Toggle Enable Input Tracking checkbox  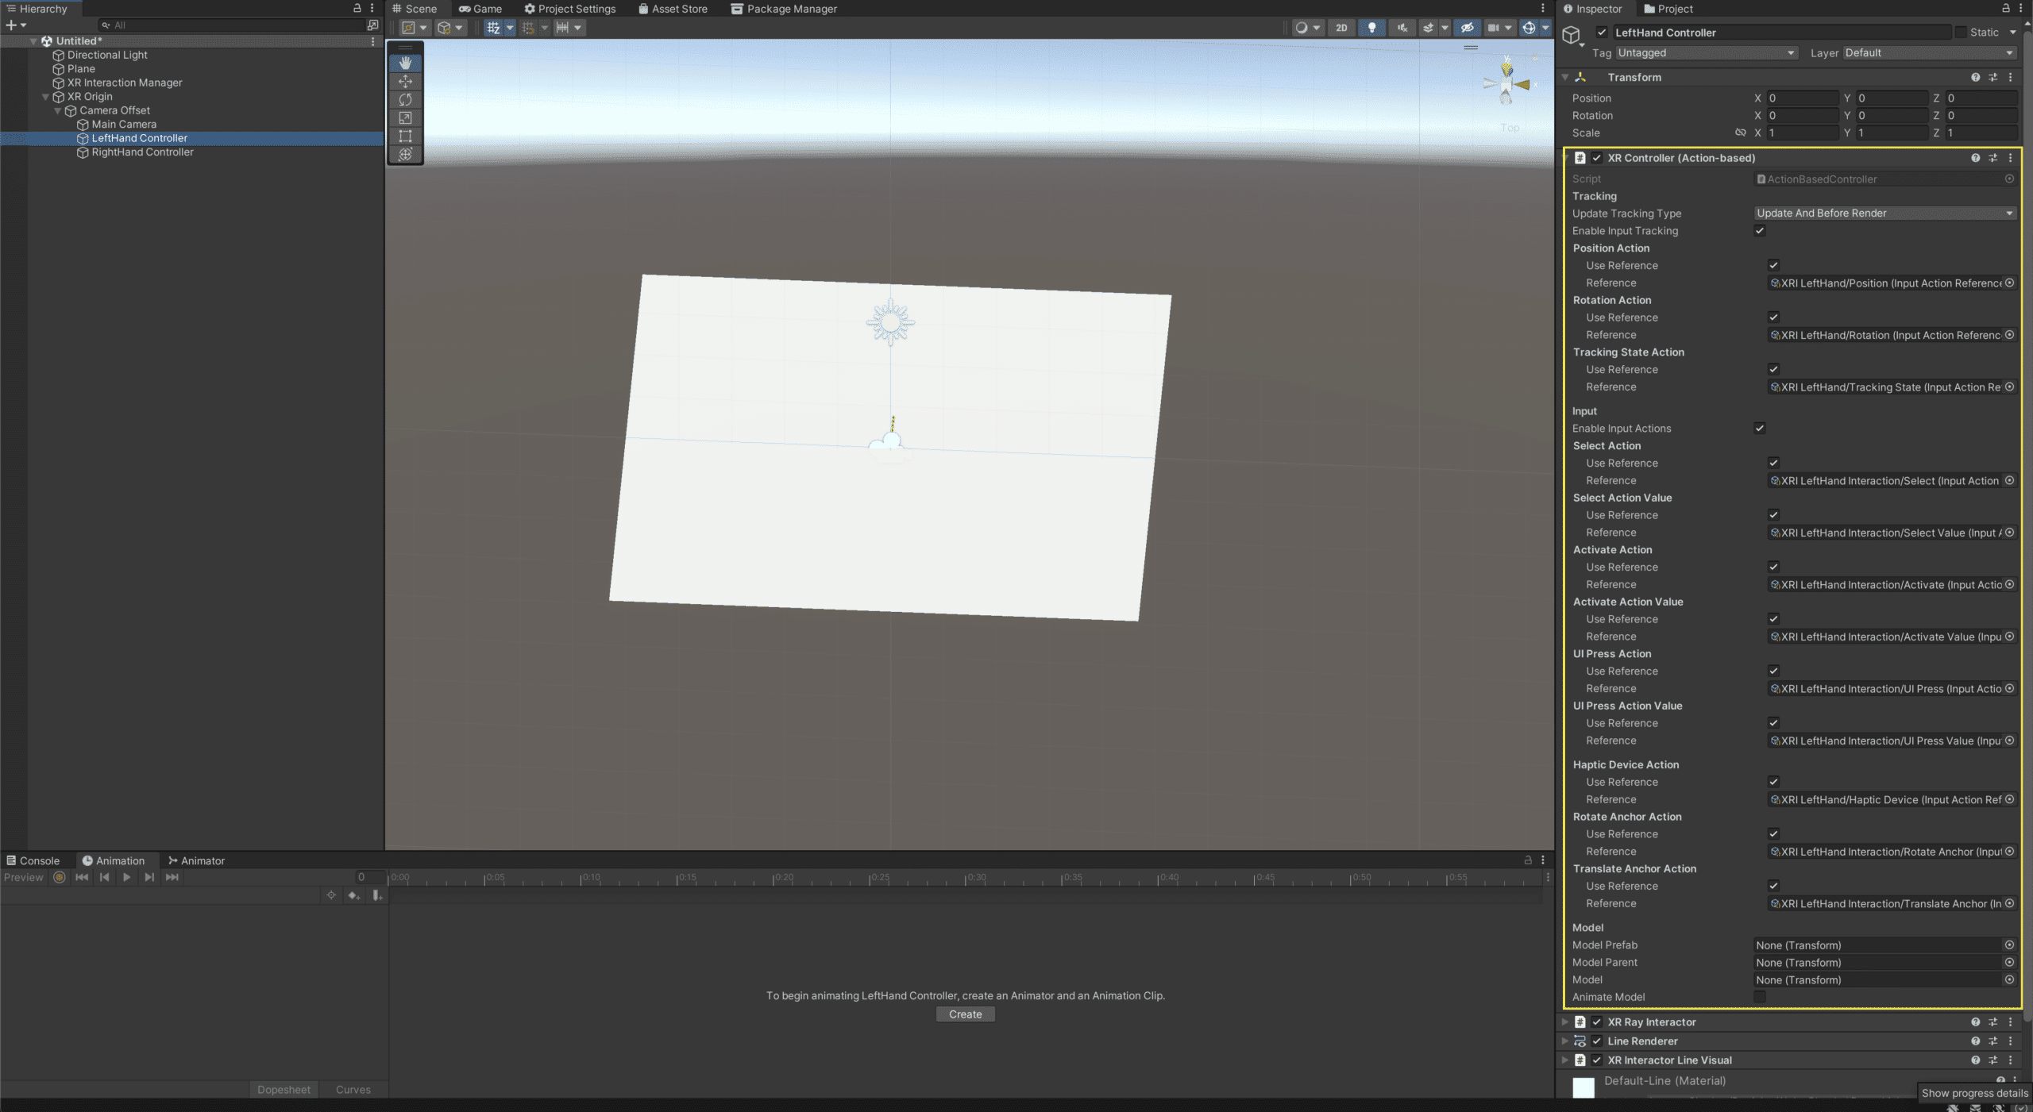tap(1760, 231)
